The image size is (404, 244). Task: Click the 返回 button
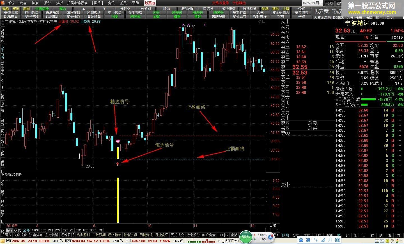click(x=26, y=9)
